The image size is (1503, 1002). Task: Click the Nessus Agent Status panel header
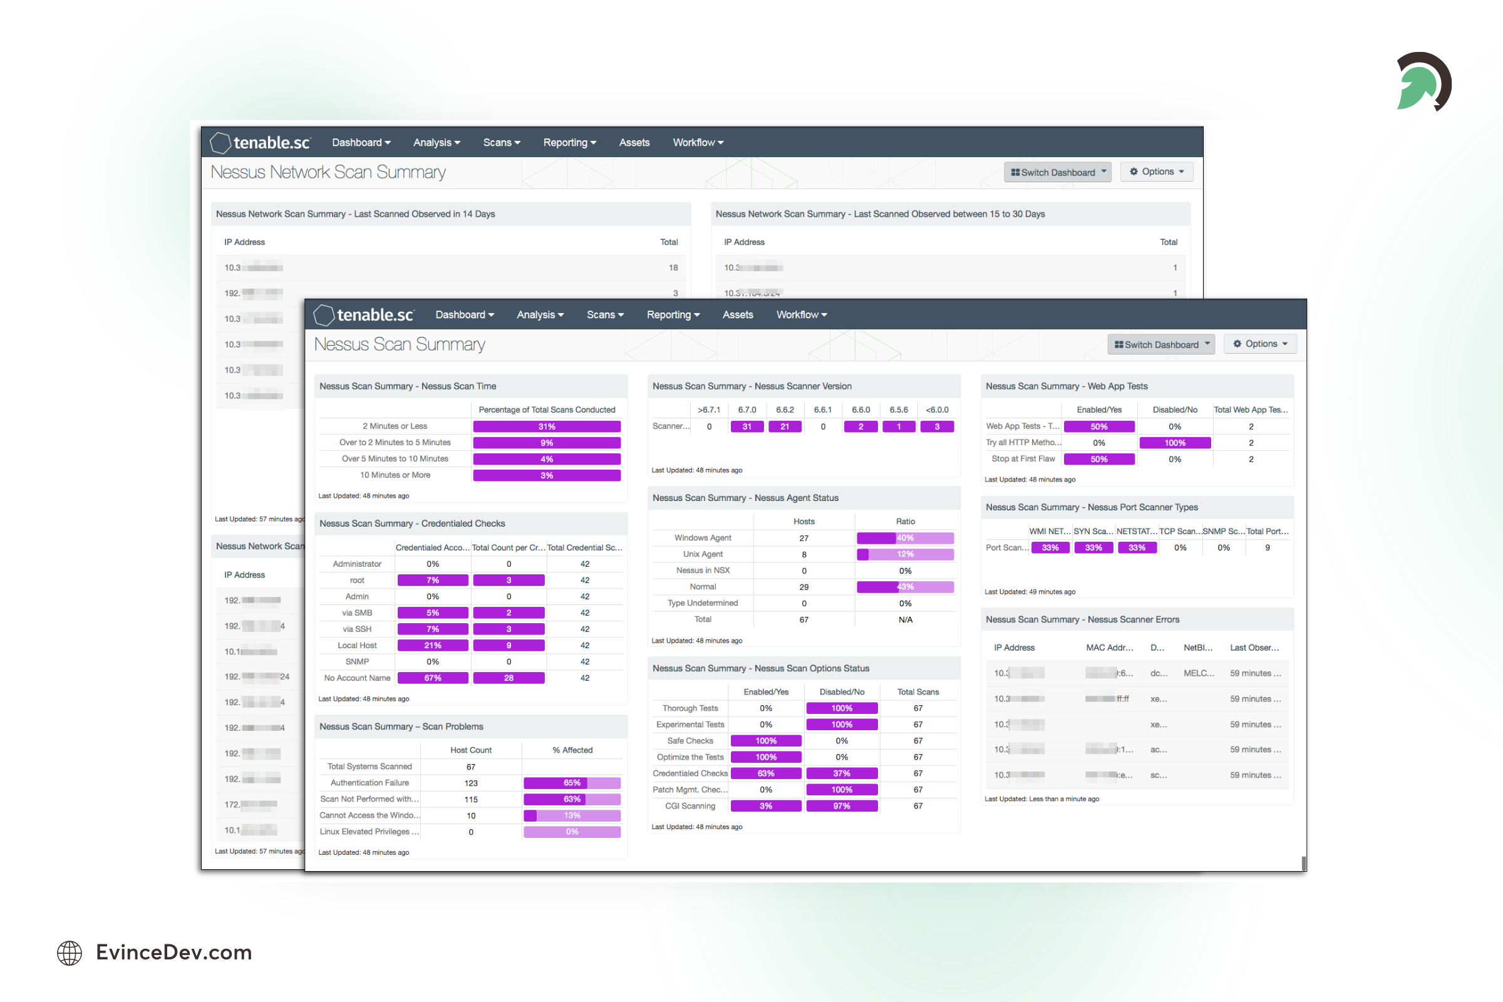[x=804, y=498]
